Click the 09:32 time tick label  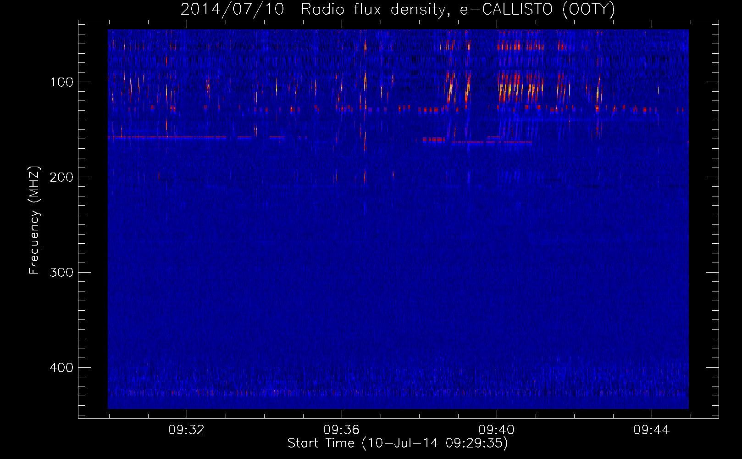[x=187, y=430]
